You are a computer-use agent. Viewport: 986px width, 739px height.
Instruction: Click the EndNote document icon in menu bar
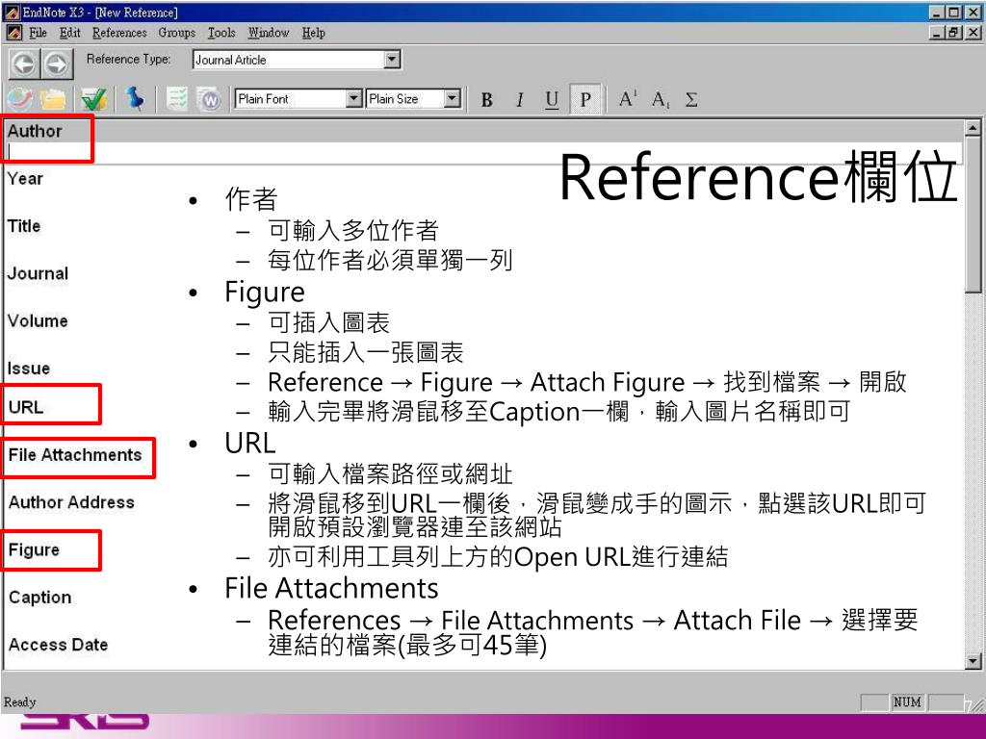[13, 33]
